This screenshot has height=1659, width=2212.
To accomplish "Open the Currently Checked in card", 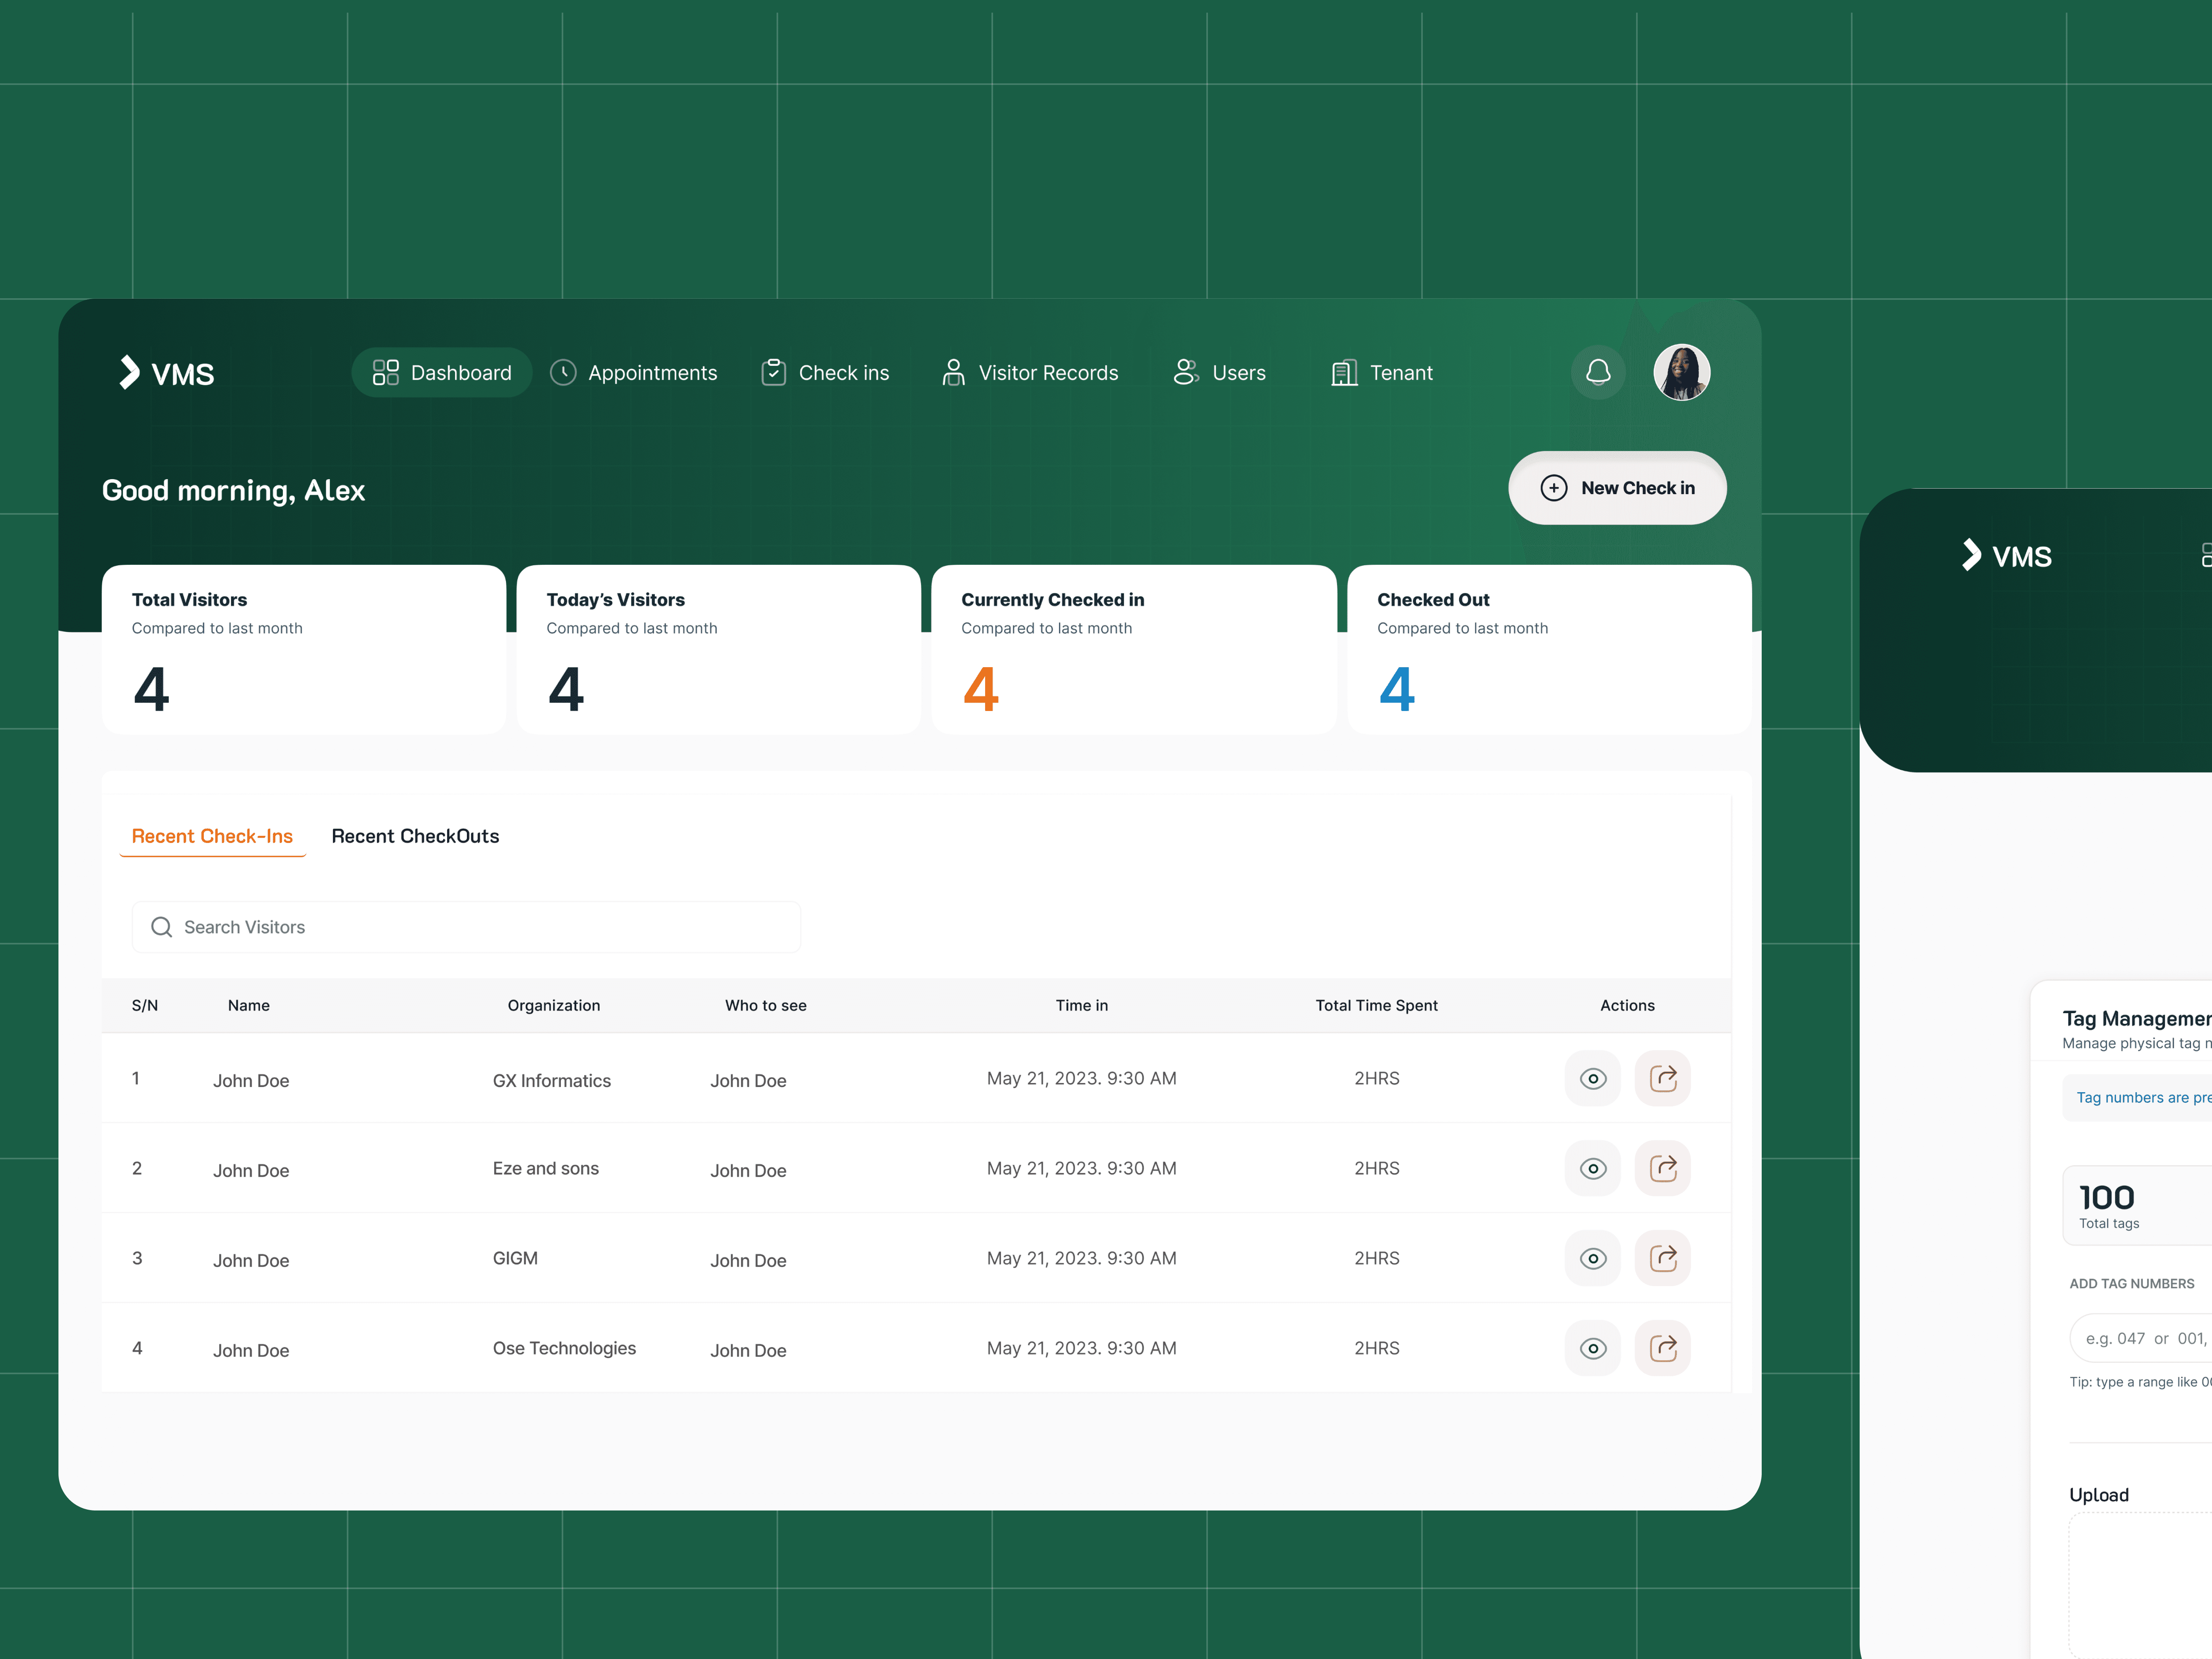I will click(1134, 650).
